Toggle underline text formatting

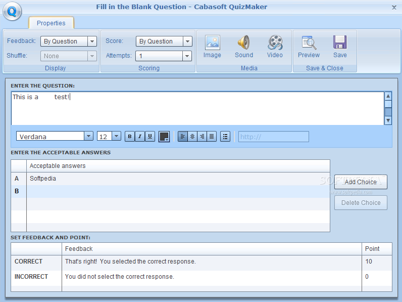point(150,137)
